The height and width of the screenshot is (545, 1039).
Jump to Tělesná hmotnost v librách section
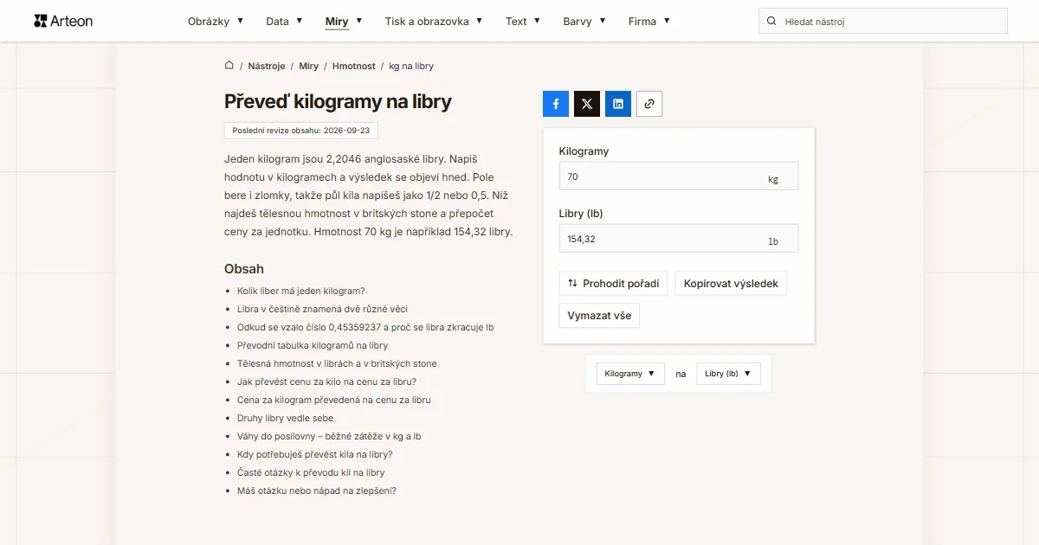pyautogui.click(x=337, y=363)
